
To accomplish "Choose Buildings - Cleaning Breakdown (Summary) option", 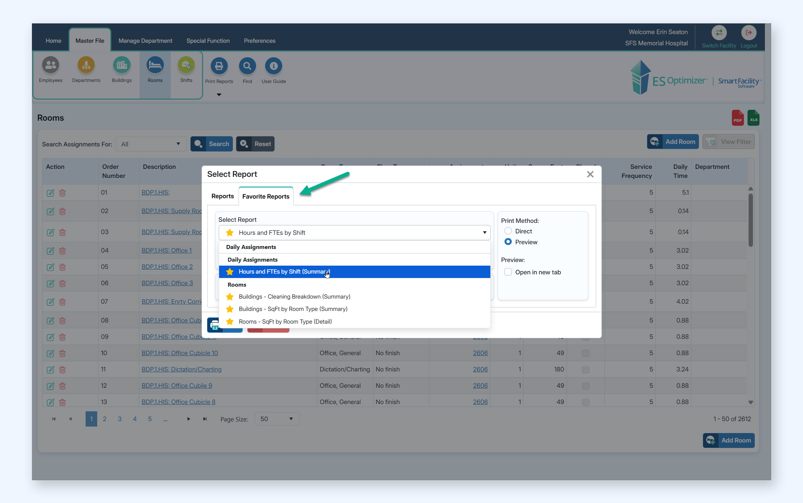I will coord(294,296).
